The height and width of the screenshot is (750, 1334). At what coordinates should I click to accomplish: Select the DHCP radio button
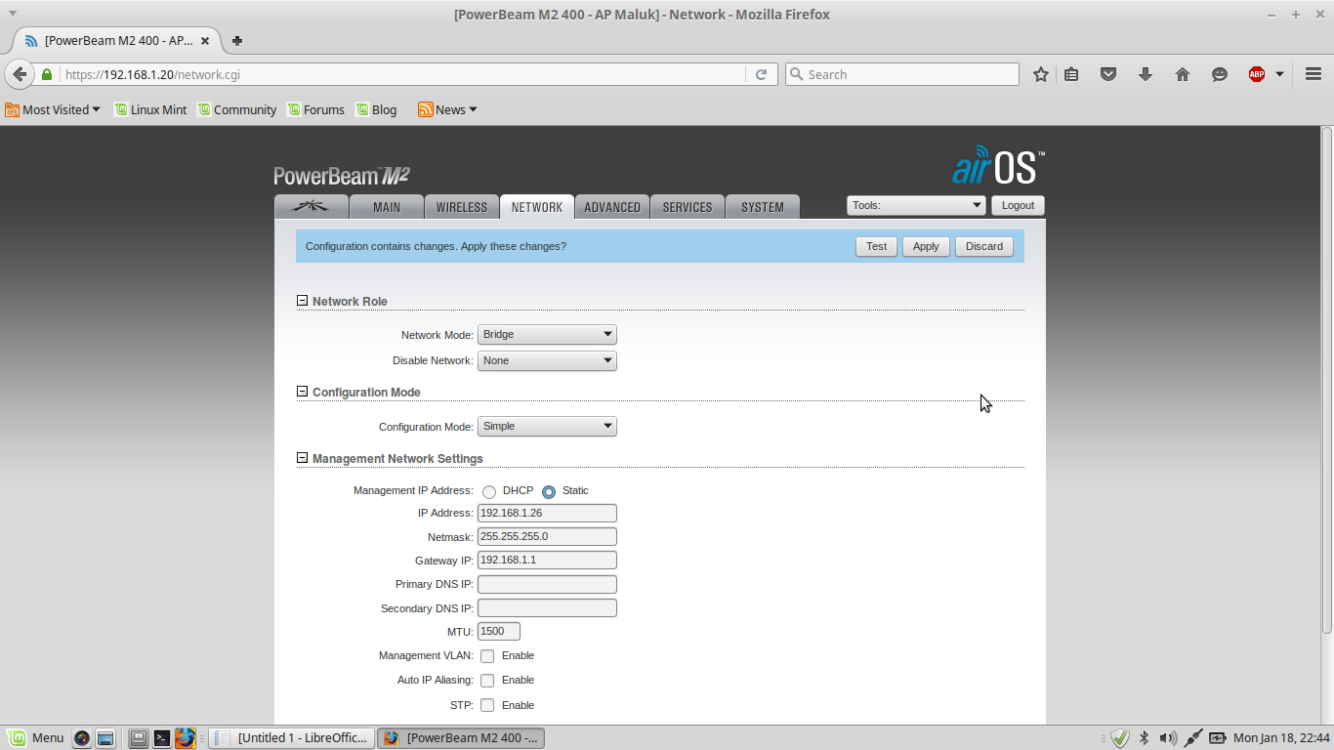click(489, 491)
